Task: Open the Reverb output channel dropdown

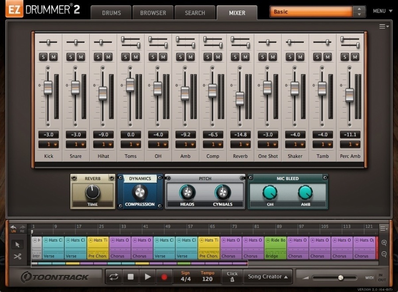Action: (x=240, y=144)
